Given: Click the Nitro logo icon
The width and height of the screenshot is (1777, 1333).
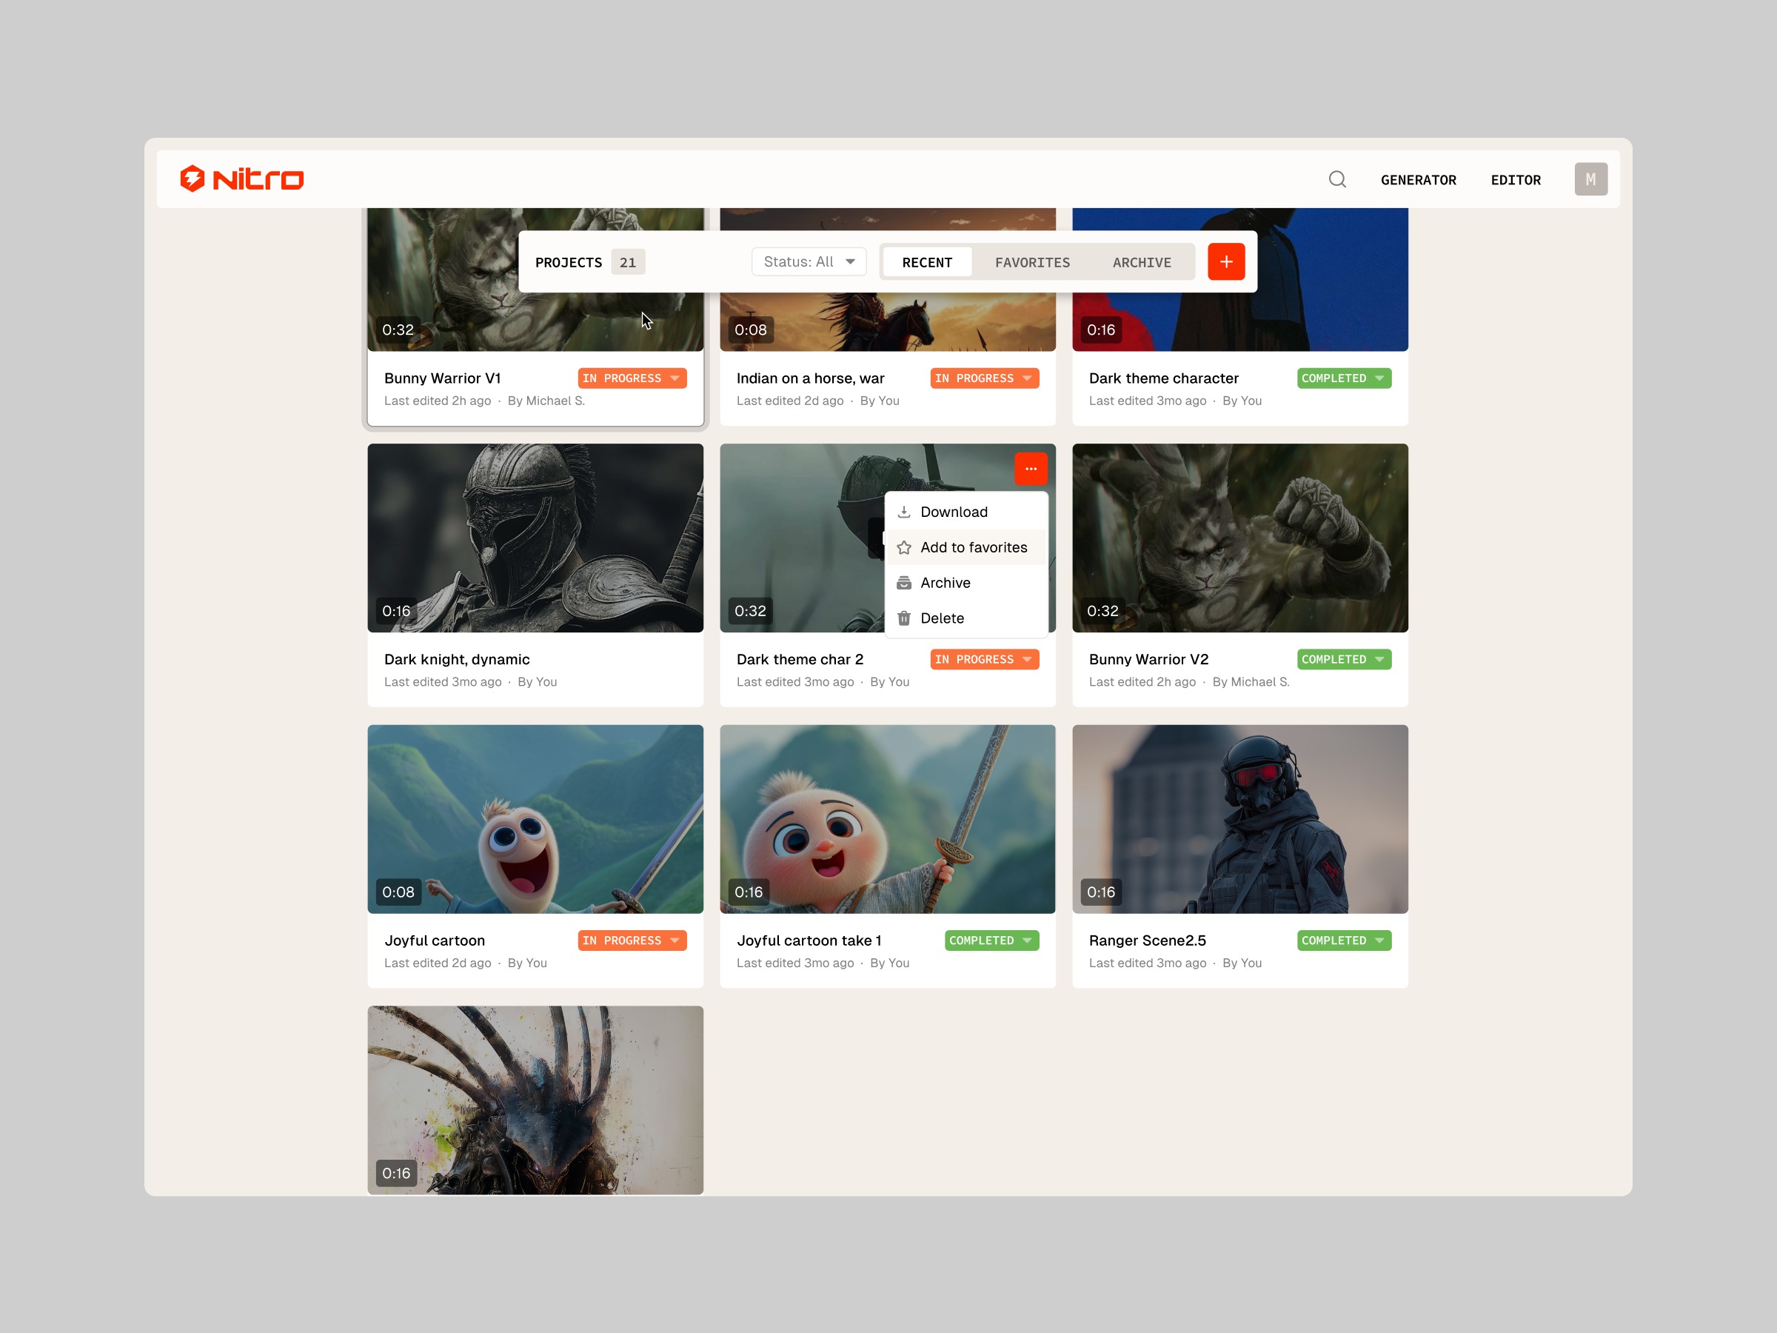Looking at the screenshot, I should tap(192, 178).
